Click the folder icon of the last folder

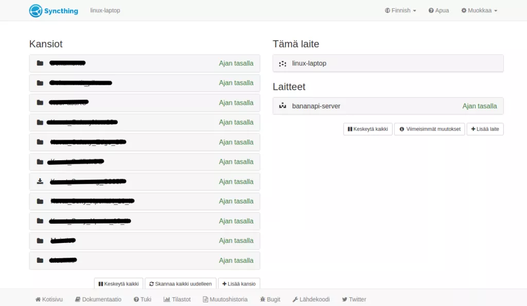click(x=40, y=260)
